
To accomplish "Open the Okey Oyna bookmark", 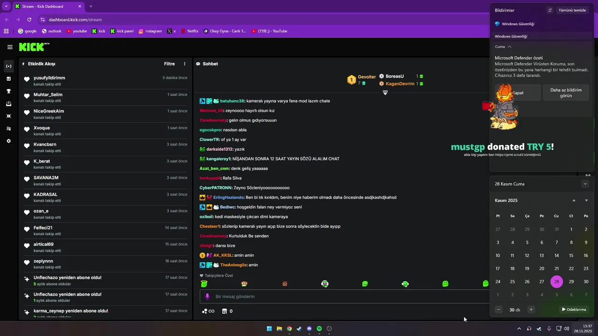I will (x=225, y=31).
